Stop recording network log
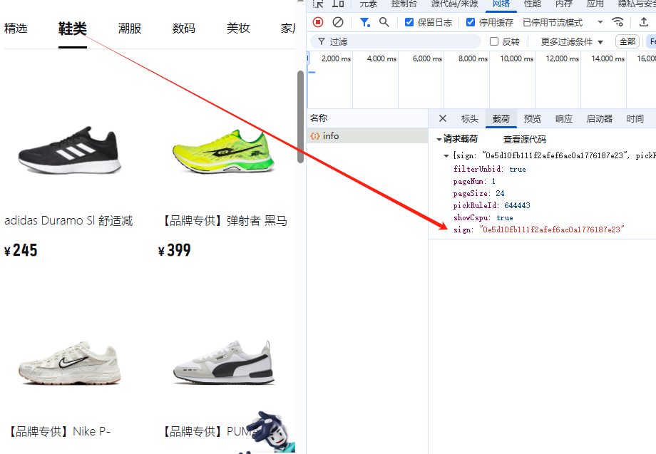 pos(318,22)
